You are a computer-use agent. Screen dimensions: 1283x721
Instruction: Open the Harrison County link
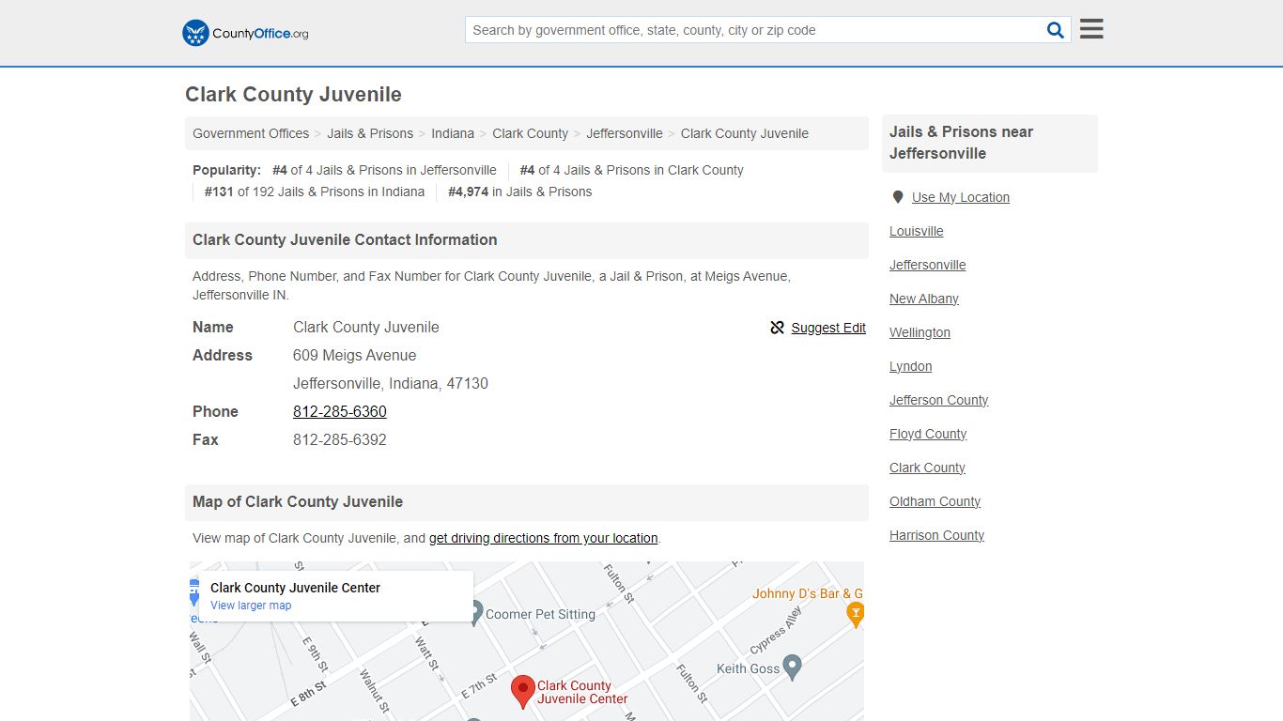(x=937, y=535)
